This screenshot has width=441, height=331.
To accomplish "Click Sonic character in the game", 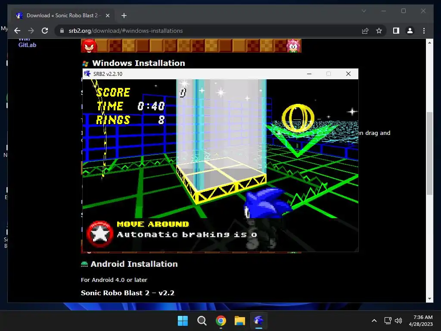I will pyautogui.click(x=266, y=203).
